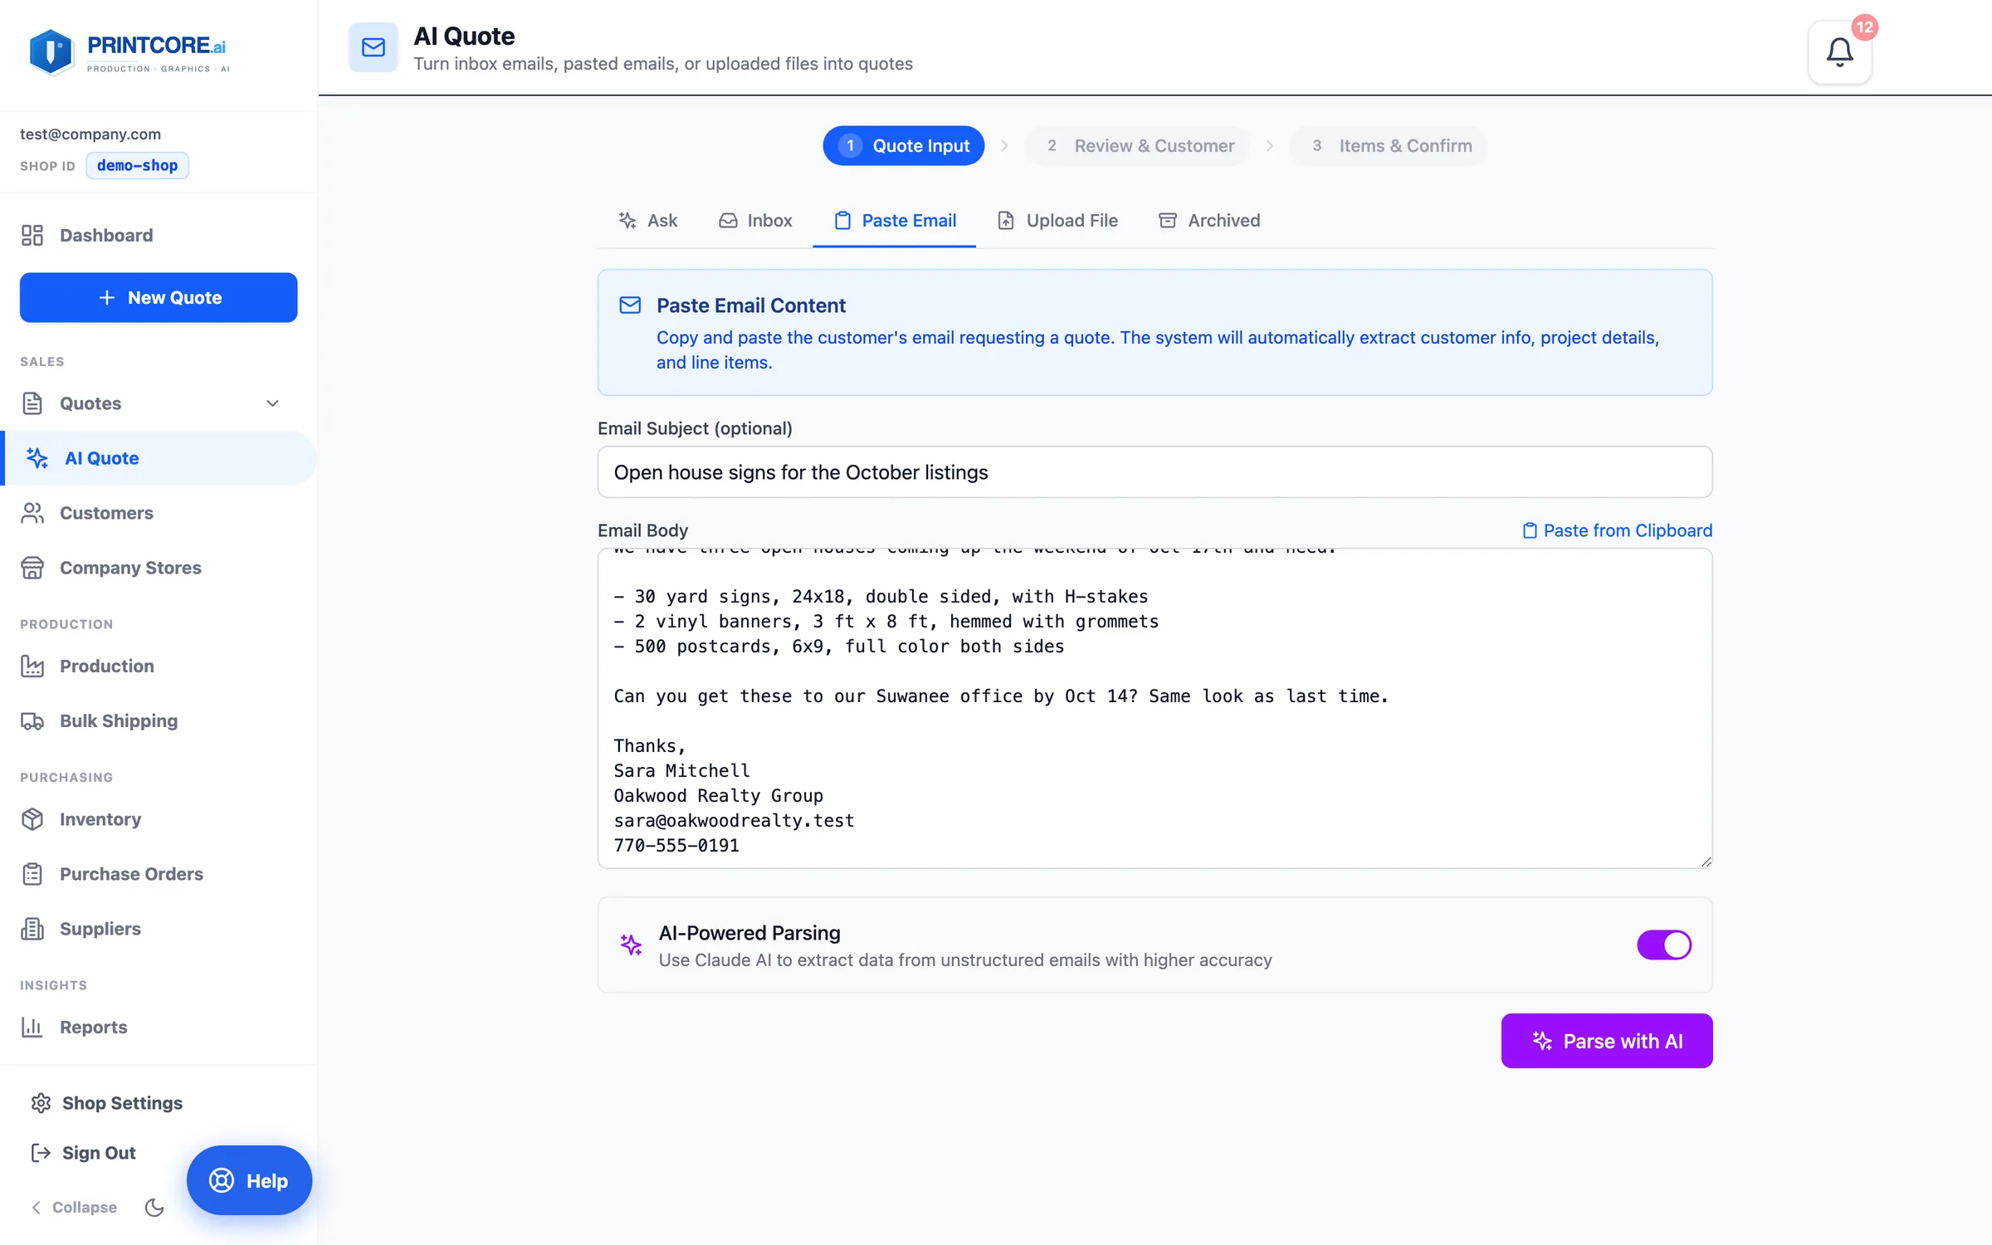Click the PrintCore.ai shield logo
The image size is (1992, 1245).
(x=51, y=51)
